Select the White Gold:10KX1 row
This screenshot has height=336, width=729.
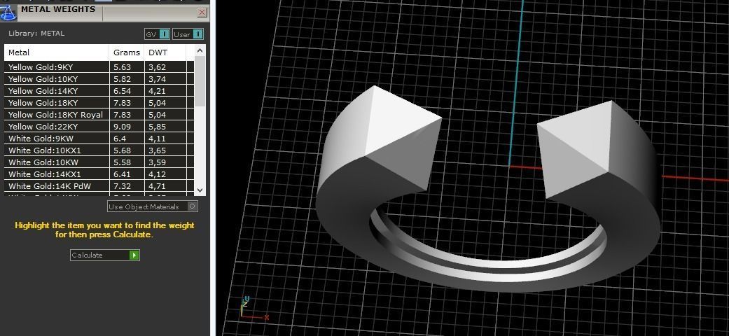coord(99,150)
